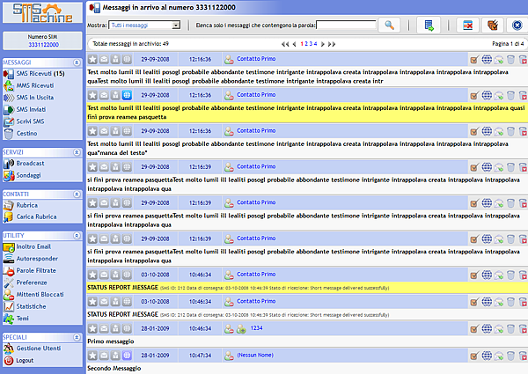Open Scrivi SMS in sidebar
The width and height of the screenshot is (528, 374).
point(30,121)
